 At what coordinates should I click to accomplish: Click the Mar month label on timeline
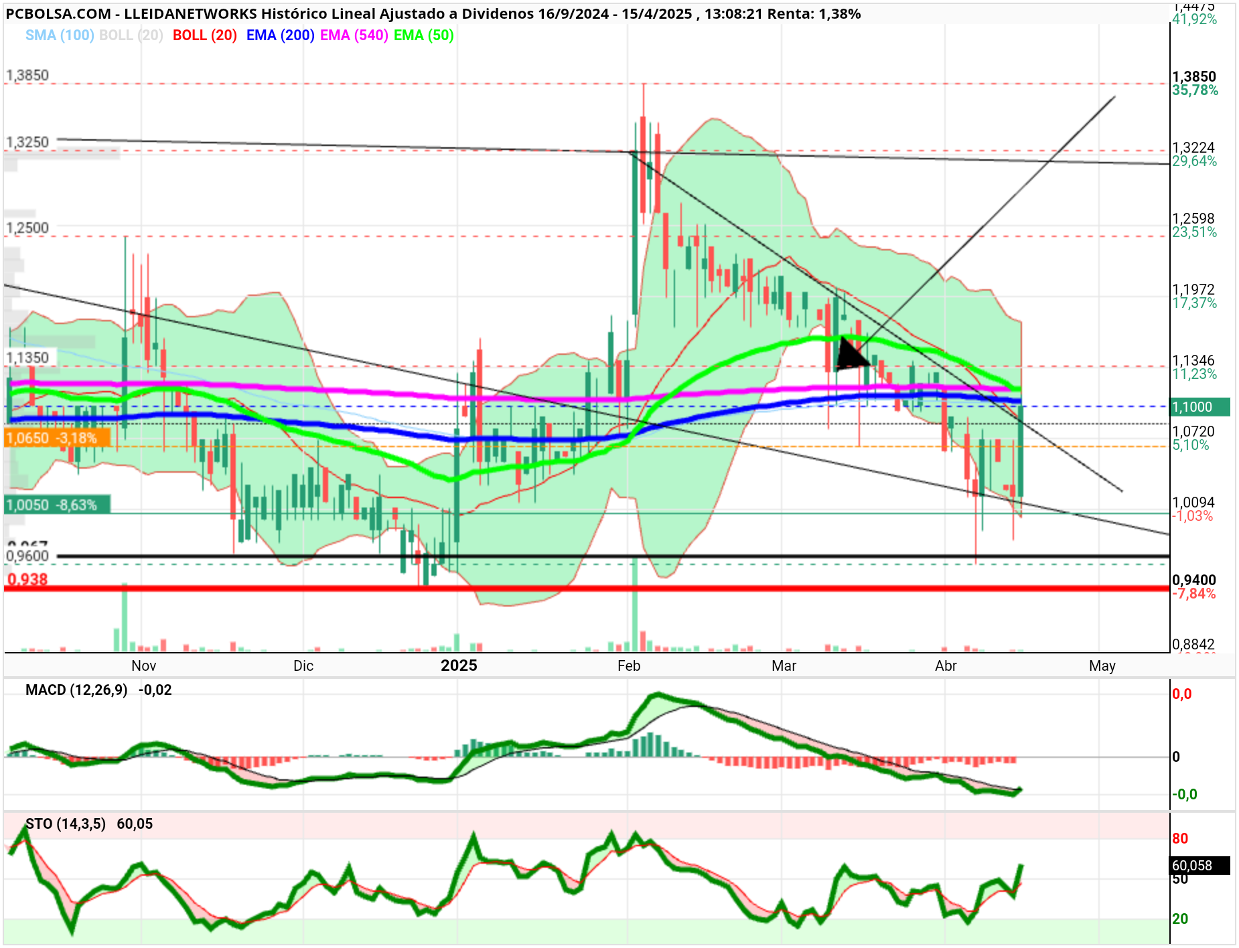coord(784,665)
